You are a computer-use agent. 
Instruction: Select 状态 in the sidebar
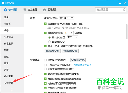(x=12, y=30)
